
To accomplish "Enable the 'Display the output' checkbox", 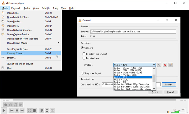I will coord(84,54).
